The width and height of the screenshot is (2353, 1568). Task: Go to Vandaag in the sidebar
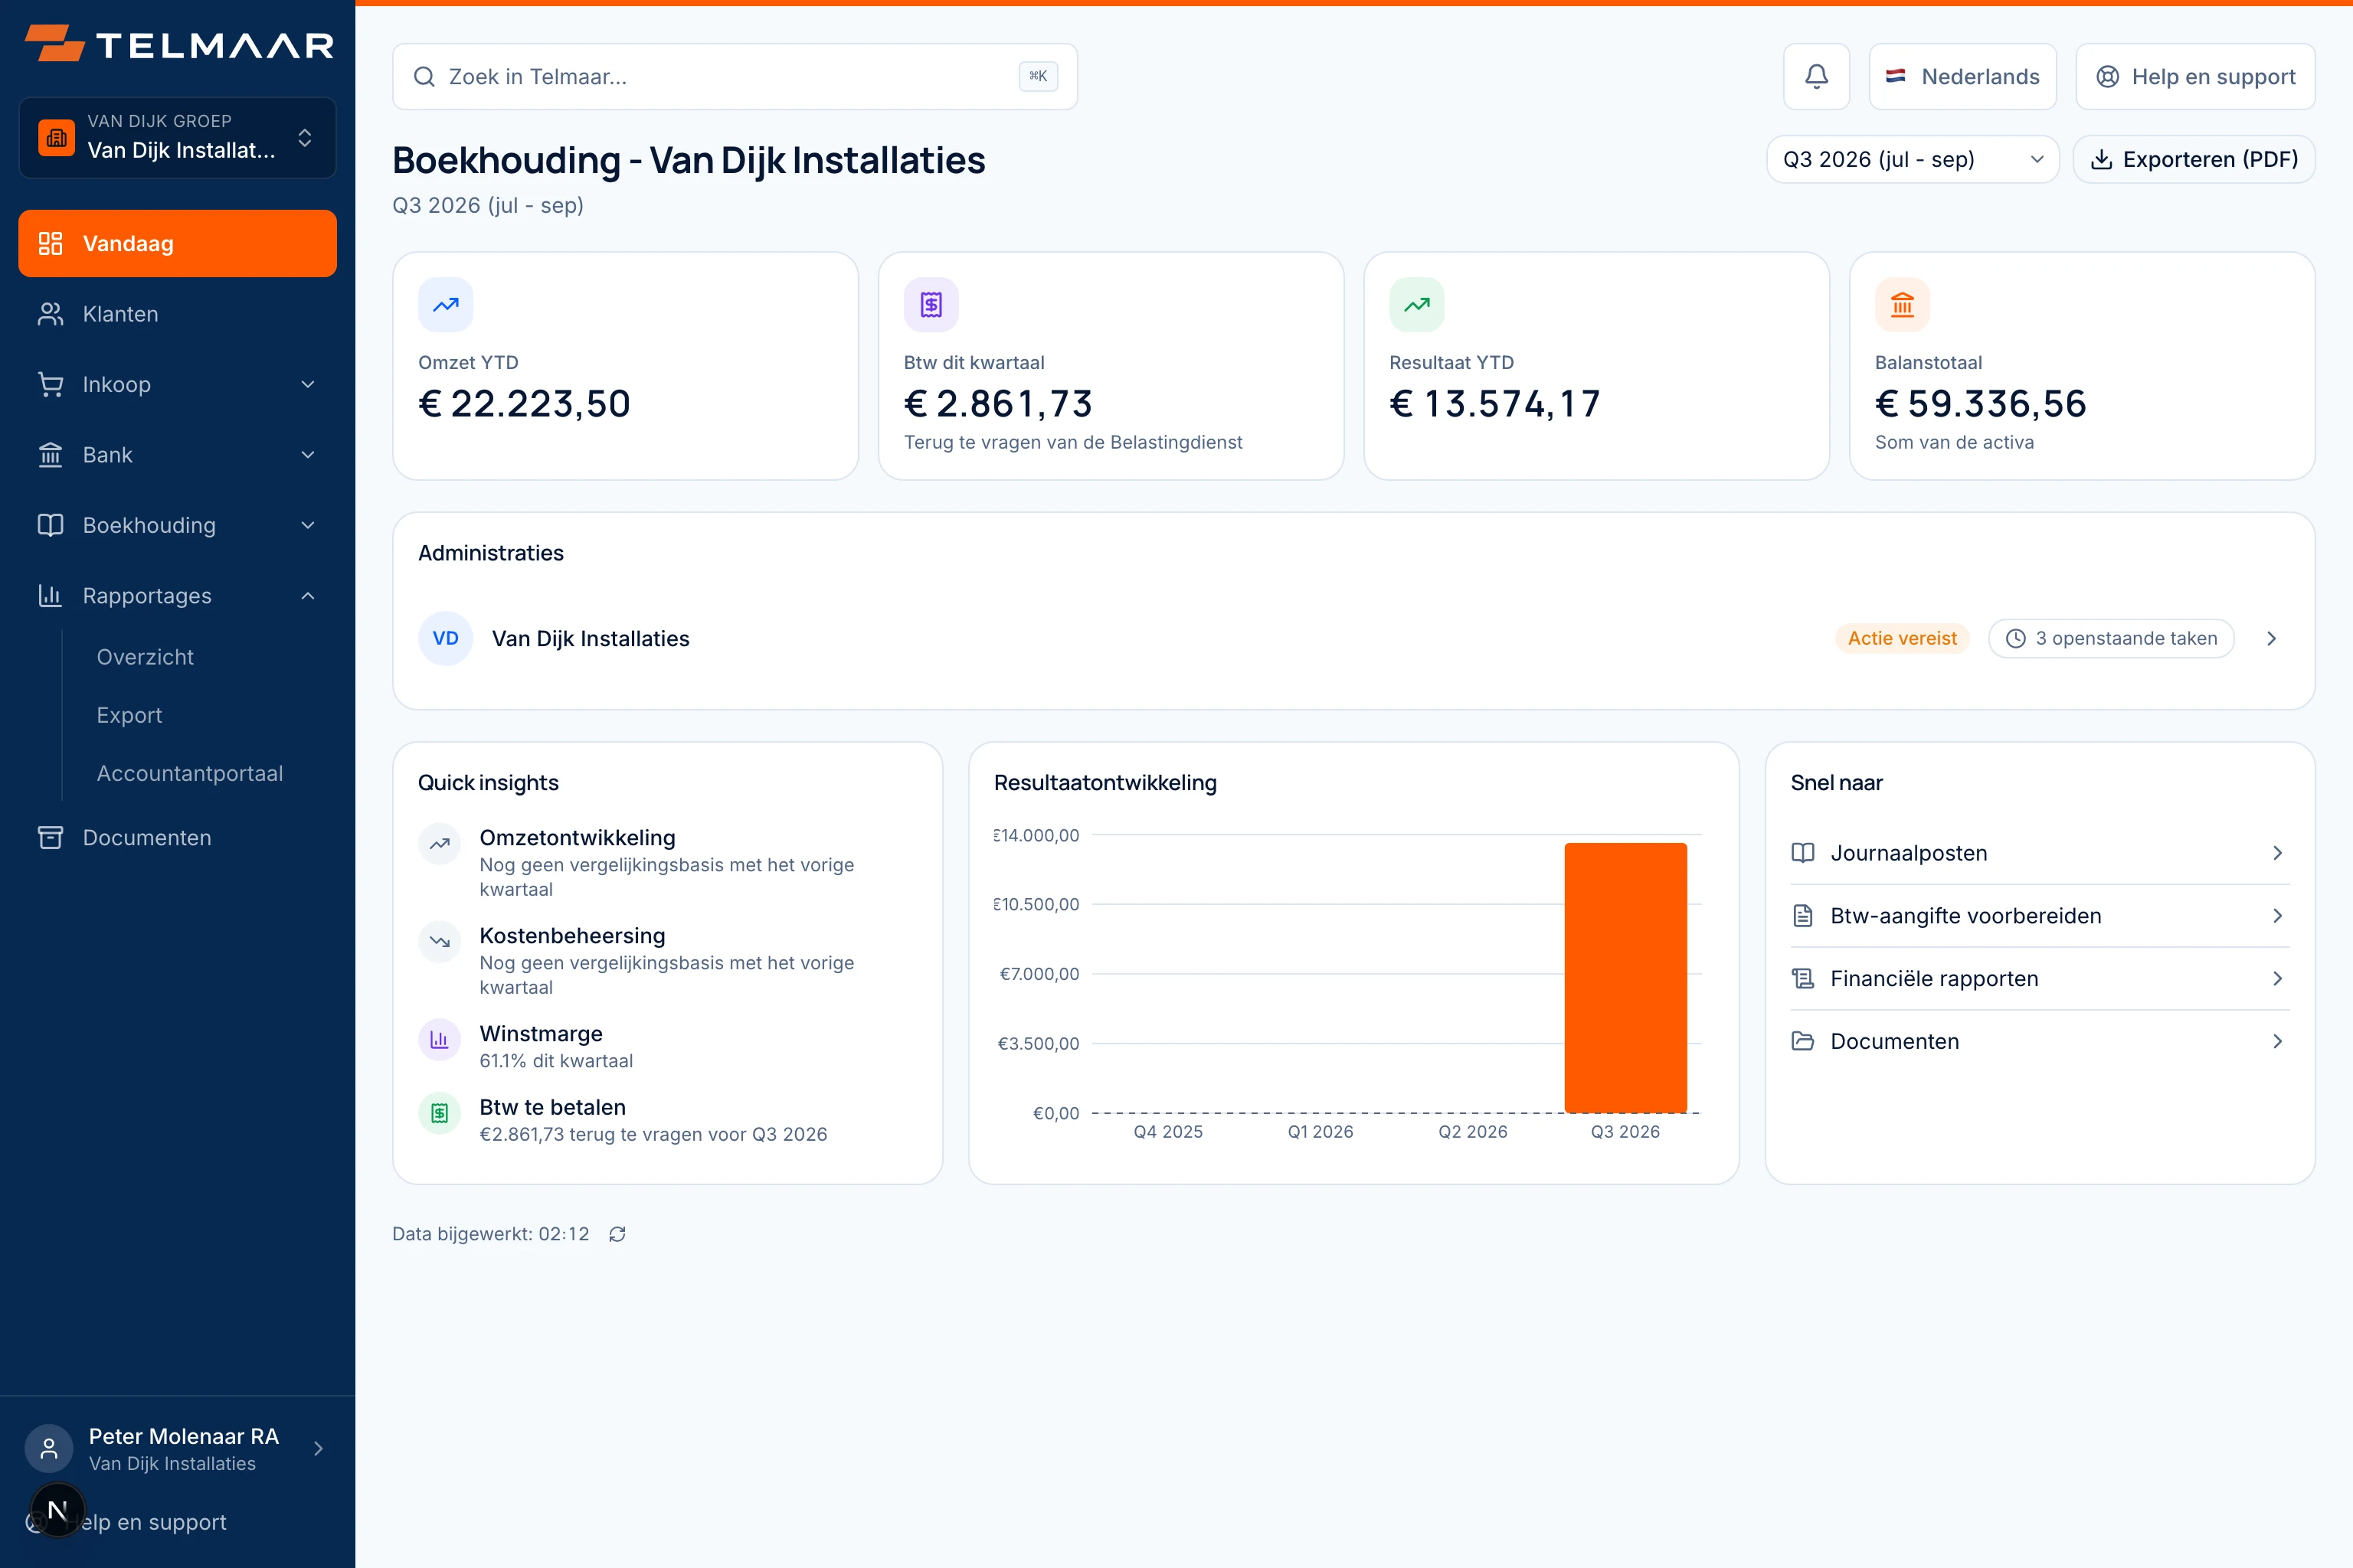point(178,243)
